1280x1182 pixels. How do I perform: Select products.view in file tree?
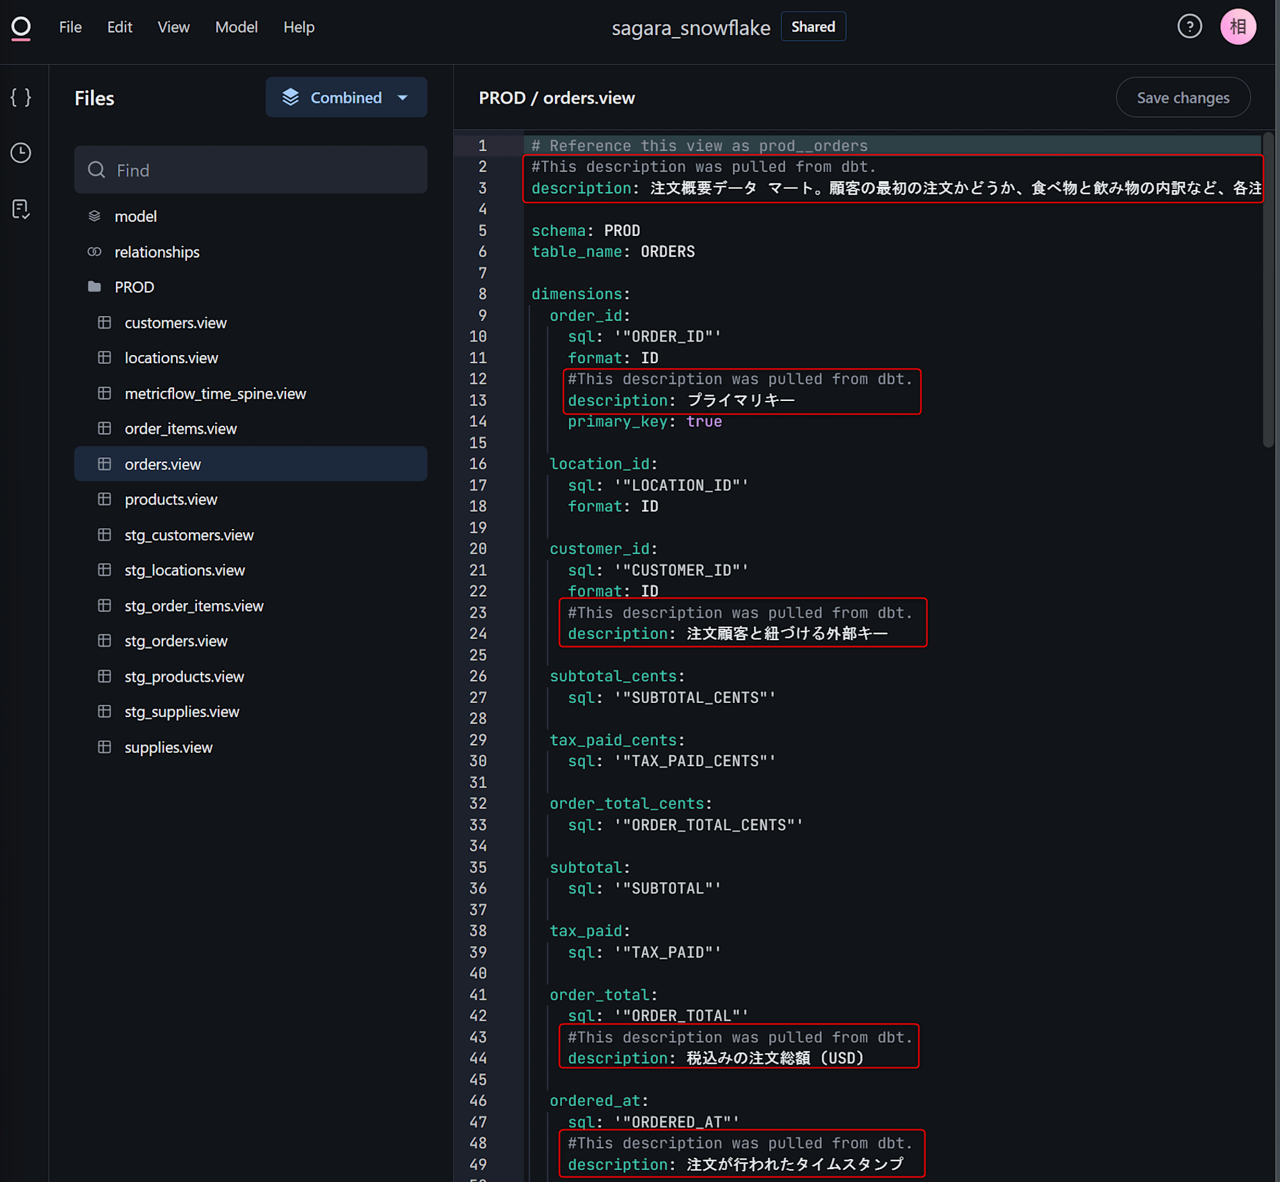point(170,499)
